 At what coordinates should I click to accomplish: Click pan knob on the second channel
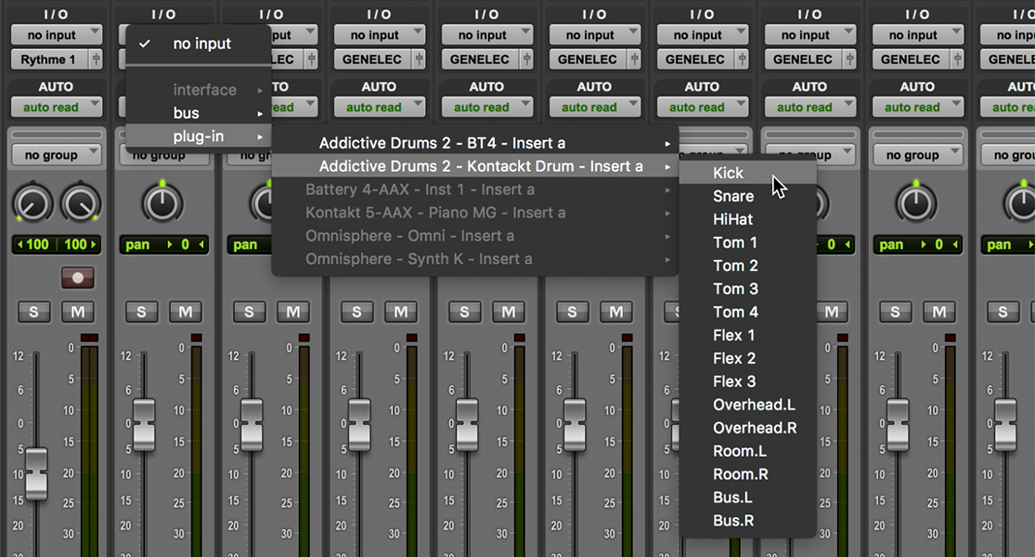(x=162, y=203)
